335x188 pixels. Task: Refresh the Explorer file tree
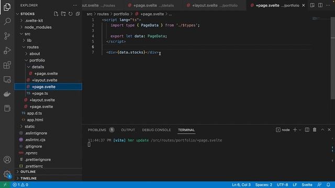point(71,14)
